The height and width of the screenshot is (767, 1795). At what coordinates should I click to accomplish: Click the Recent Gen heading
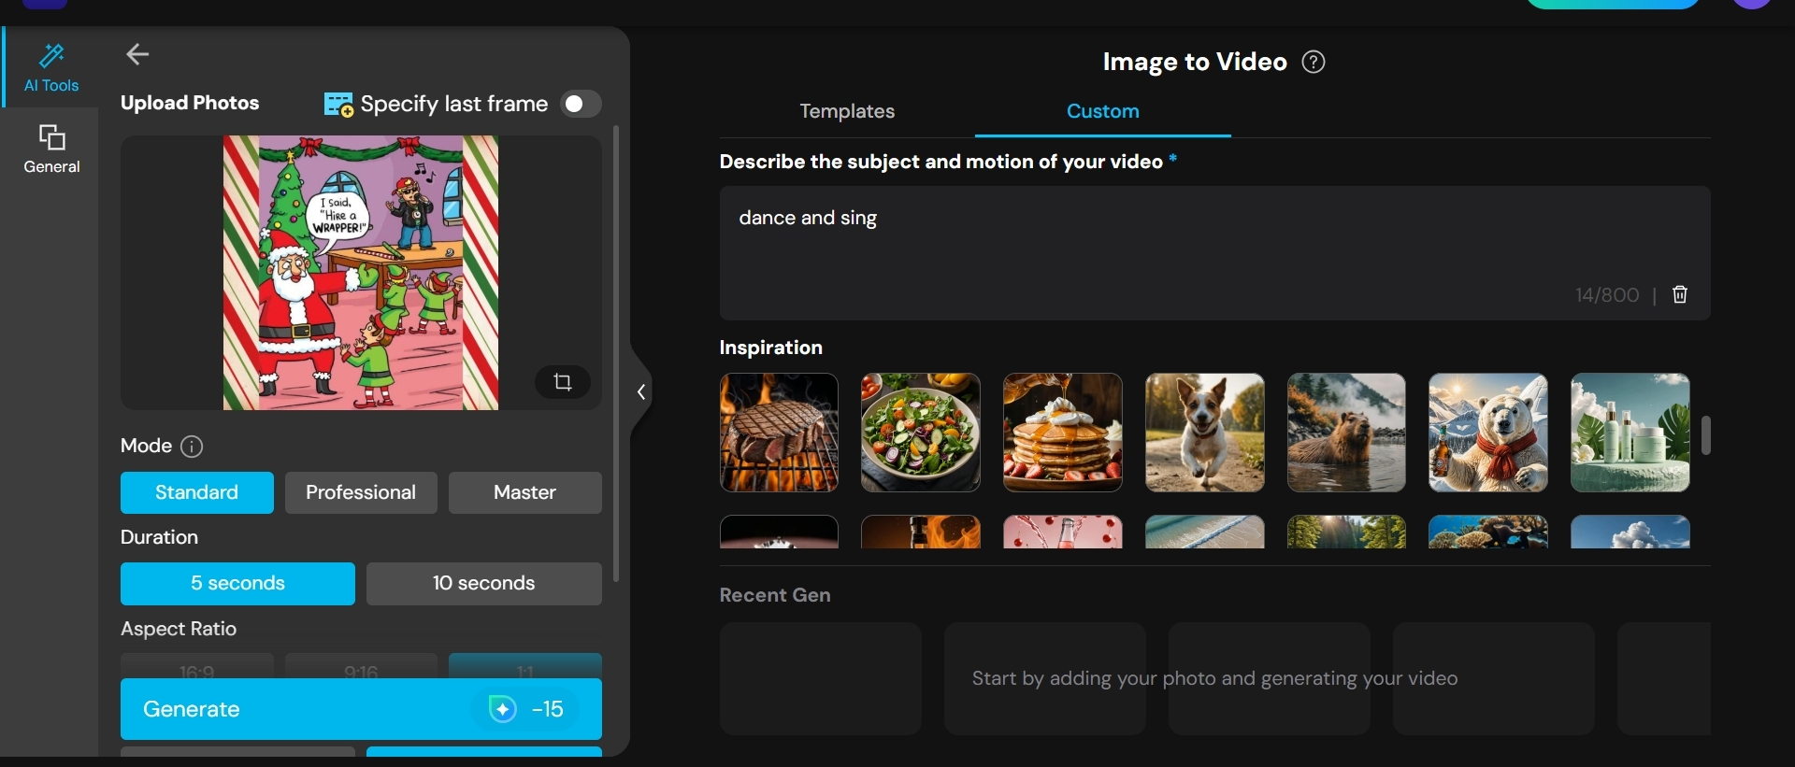775,595
